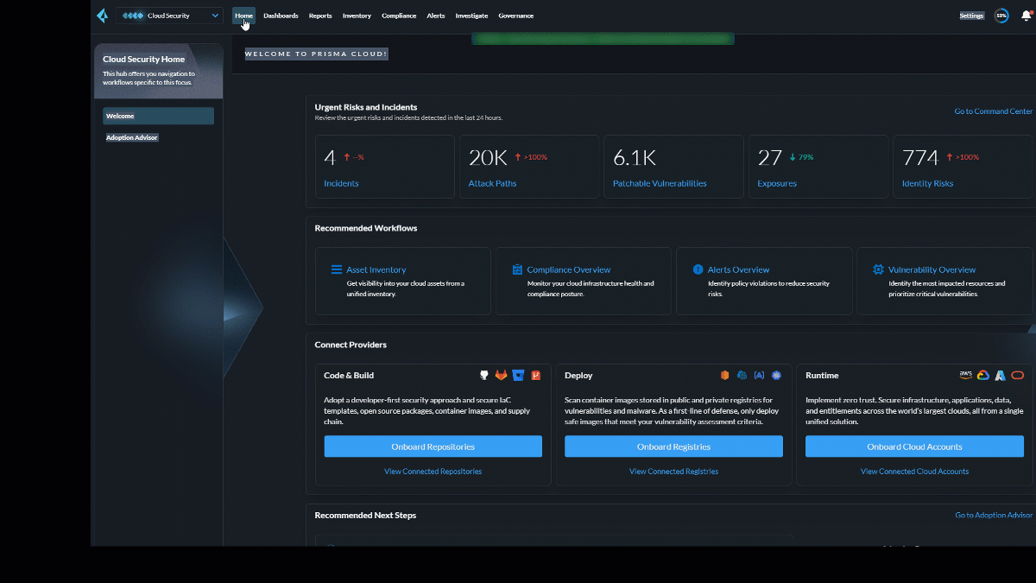Open View Connected Registries link
Screen dimensions: 1036x583
click(x=673, y=472)
